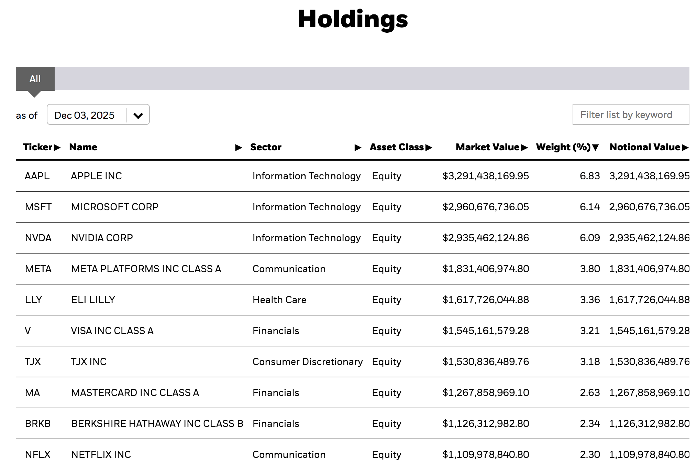Sort holdings by Sector arrow icon

[358, 147]
